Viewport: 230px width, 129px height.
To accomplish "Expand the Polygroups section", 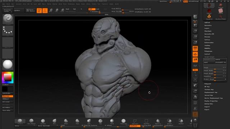I will tap(208, 51).
